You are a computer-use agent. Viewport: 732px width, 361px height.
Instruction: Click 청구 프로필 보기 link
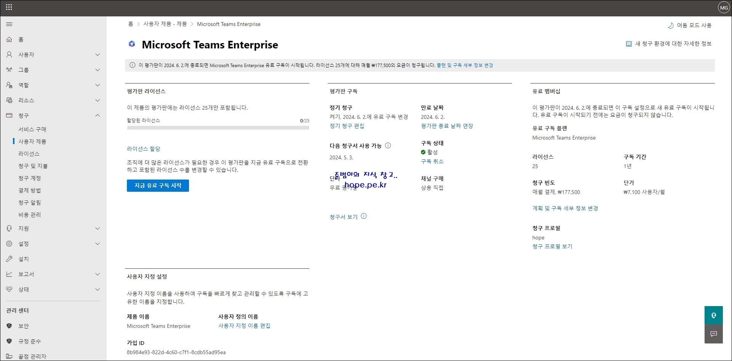552,246
